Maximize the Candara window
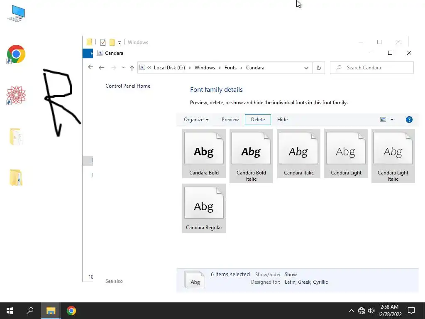This screenshot has height=319, width=425. [x=390, y=53]
